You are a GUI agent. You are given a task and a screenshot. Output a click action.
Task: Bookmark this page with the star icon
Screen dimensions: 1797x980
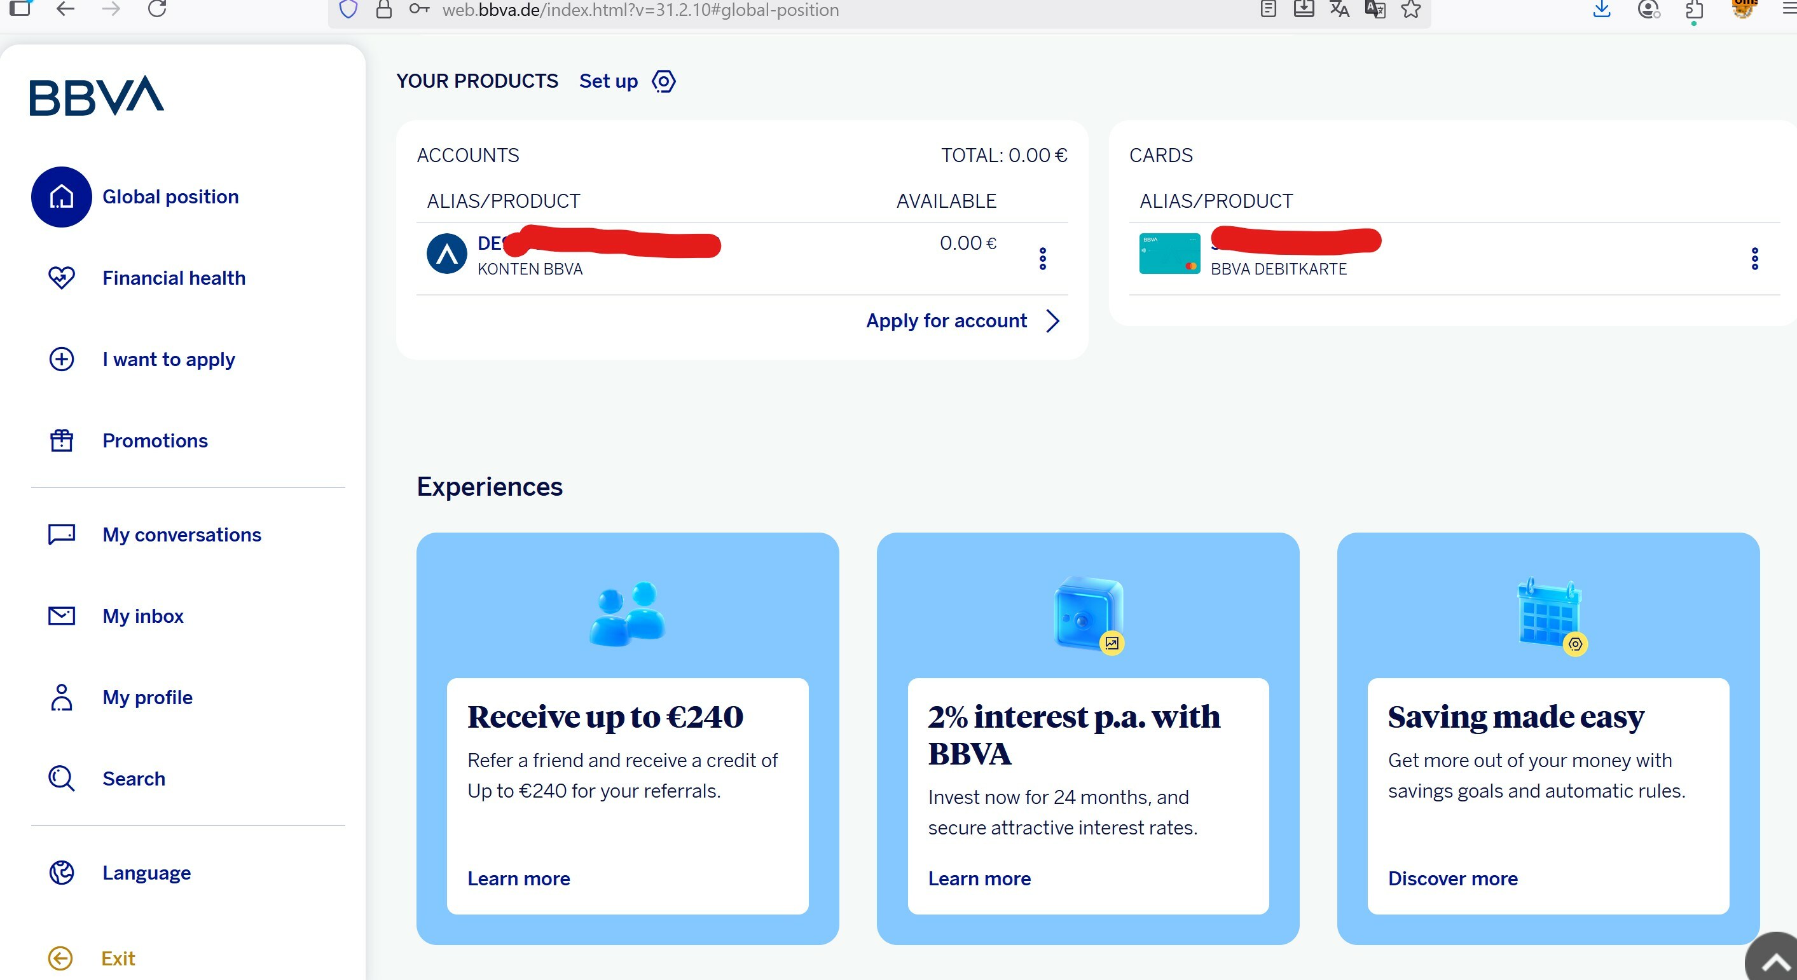click(x=1410, y=10)
